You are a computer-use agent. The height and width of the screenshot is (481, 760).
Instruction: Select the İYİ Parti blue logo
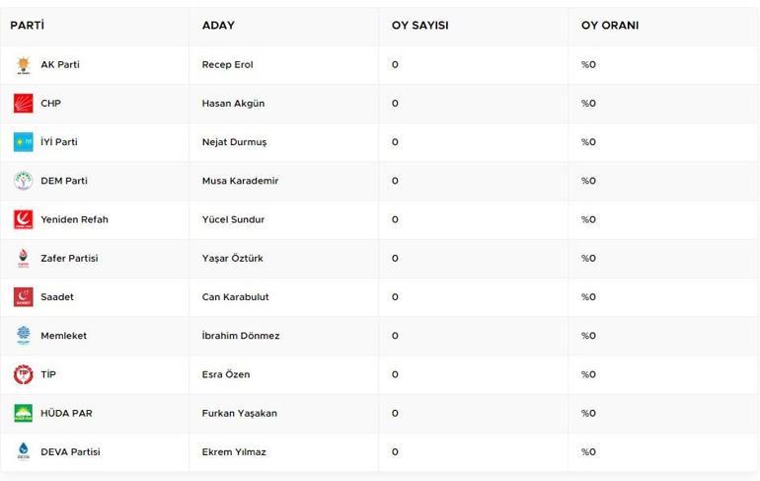click(24, 142)
